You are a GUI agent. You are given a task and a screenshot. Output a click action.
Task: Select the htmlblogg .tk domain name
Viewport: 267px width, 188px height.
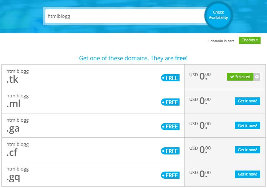(17, 76)
